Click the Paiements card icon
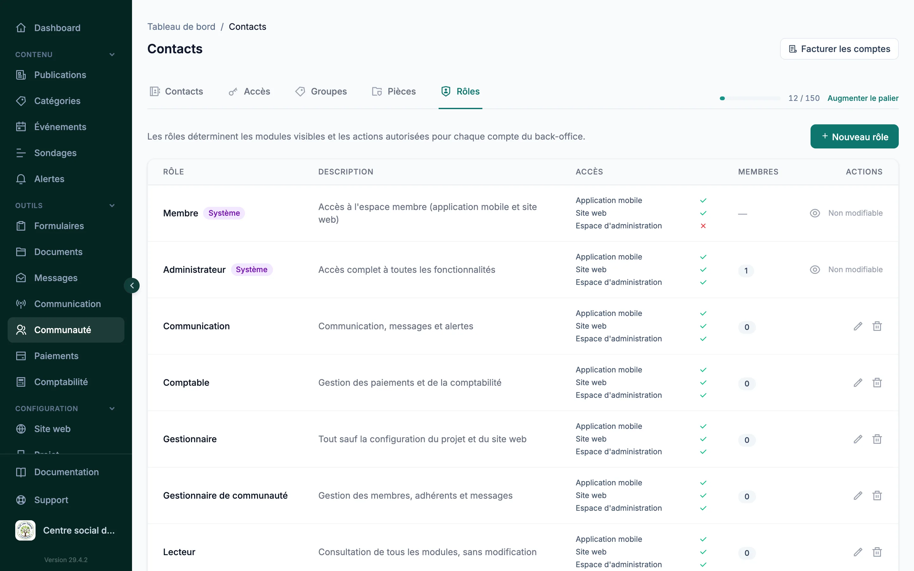Viewport: 914px width, 571px height. click(21, 356)
